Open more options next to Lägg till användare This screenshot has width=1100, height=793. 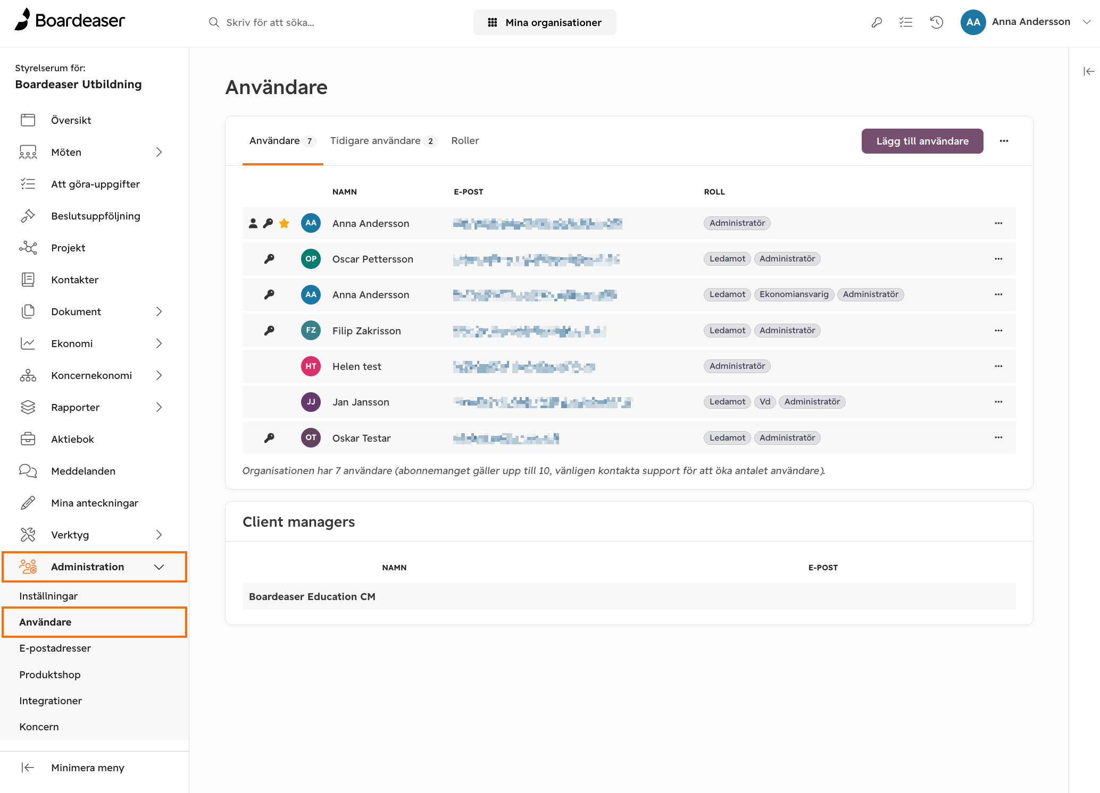point(1004,141)
